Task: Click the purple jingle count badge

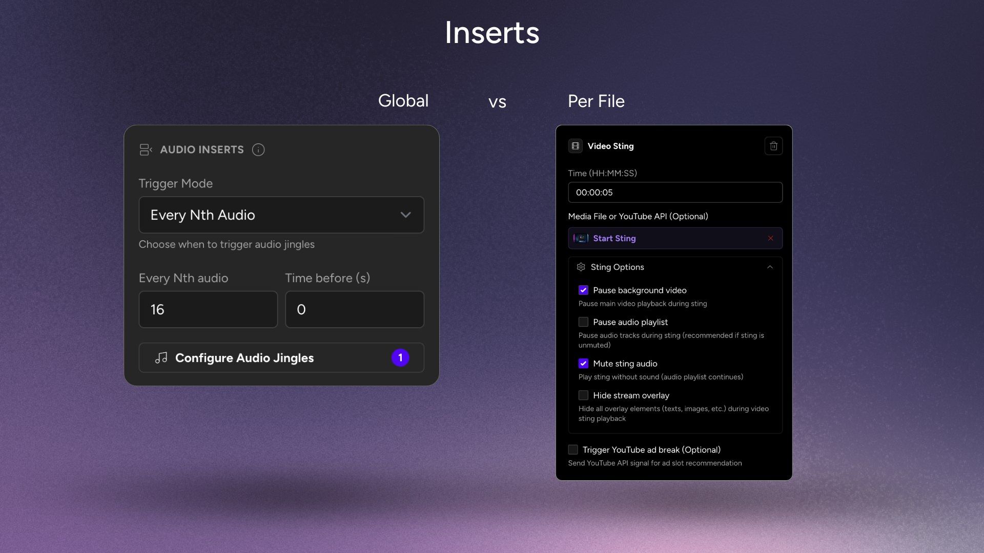Action: 400,357
